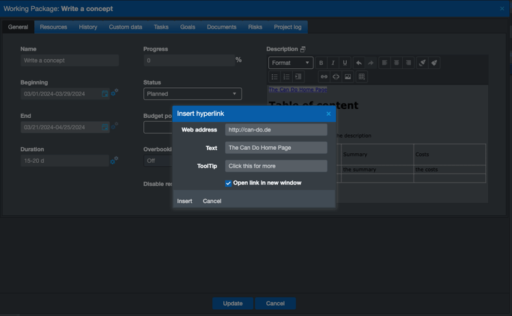This screenshot has width=512, height=316.
Task: Click the Duration field showing 15-20 d
Action: [x=65, y=161]
